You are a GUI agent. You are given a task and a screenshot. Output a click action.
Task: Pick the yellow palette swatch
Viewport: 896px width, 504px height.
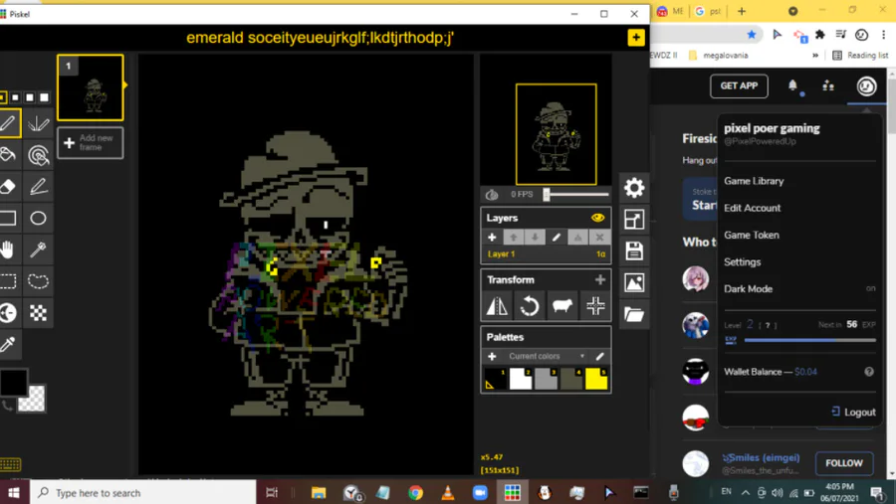(x=596, y=379)
